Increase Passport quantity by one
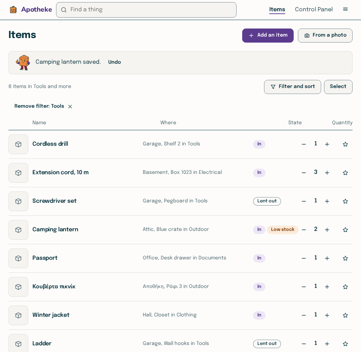361x352 pixels. click(x=327, y=258)
